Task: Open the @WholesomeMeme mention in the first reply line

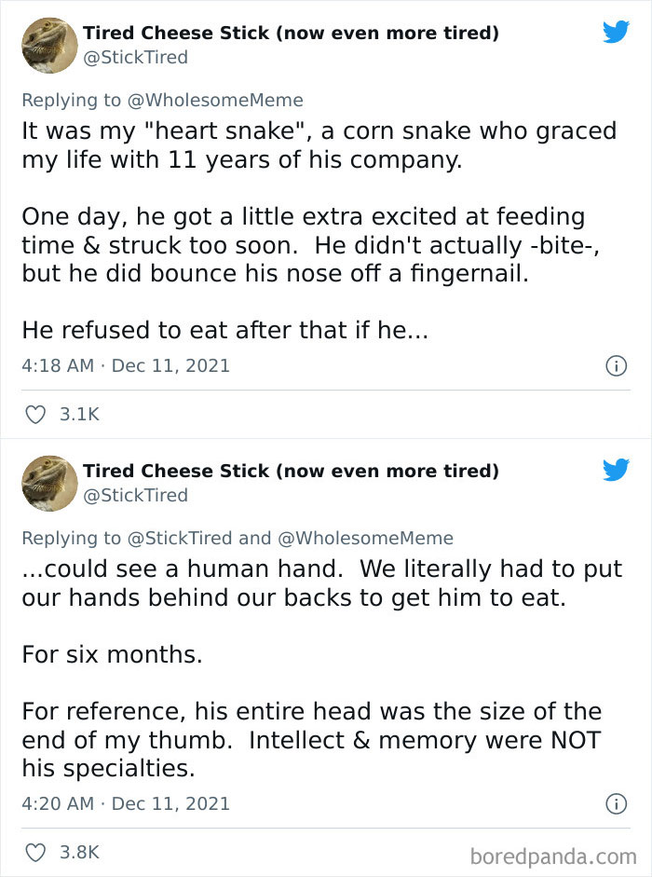Action: pos(219,100)
